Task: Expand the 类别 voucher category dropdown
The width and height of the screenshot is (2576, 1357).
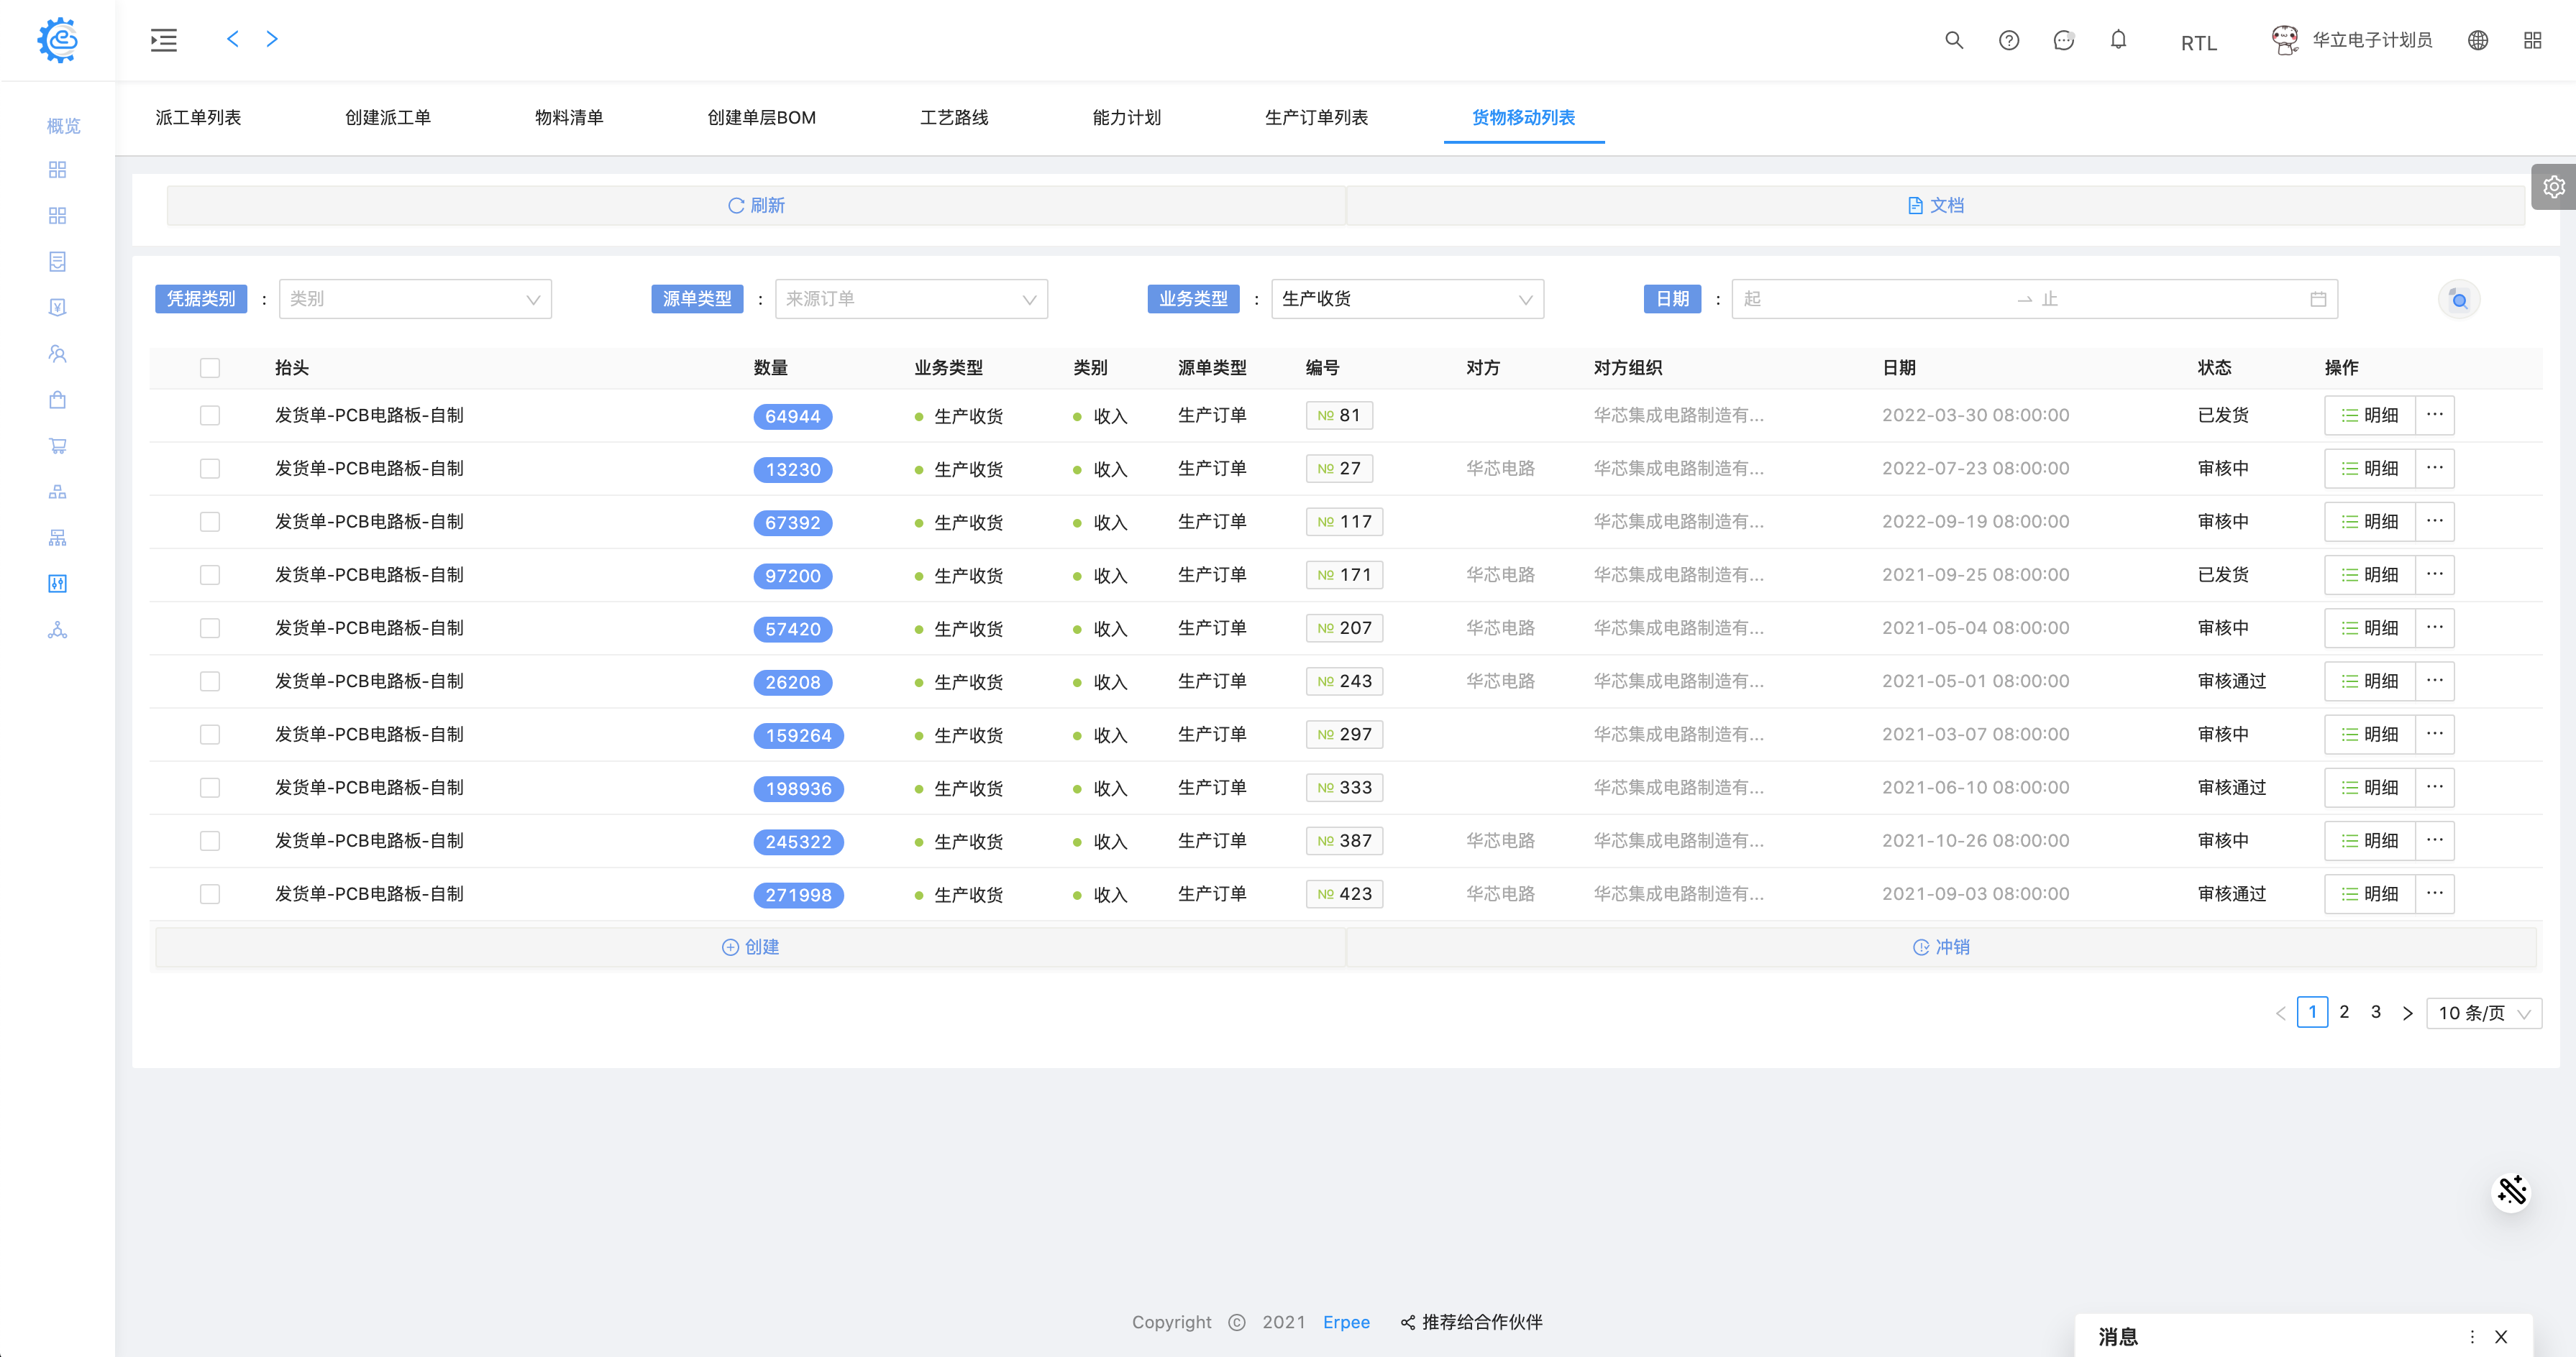Action: click(x=415, y=299)
